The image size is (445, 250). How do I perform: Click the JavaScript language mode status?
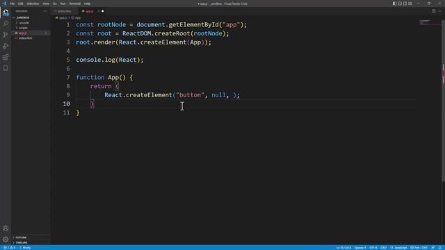pos(398,248)
